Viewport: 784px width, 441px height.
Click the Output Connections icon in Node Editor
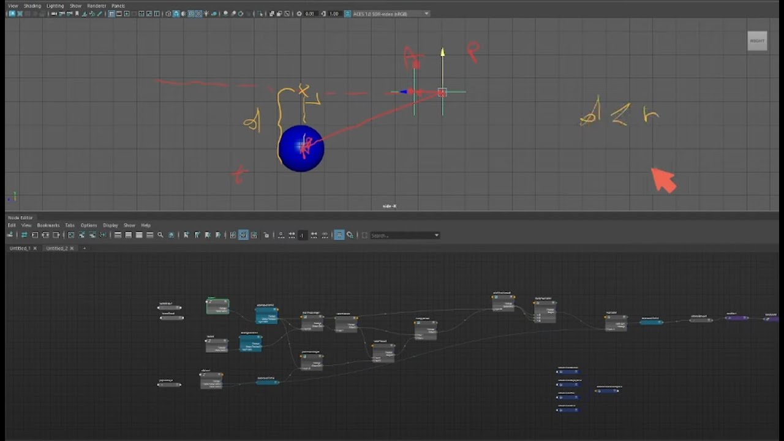[x=56, y=235]
